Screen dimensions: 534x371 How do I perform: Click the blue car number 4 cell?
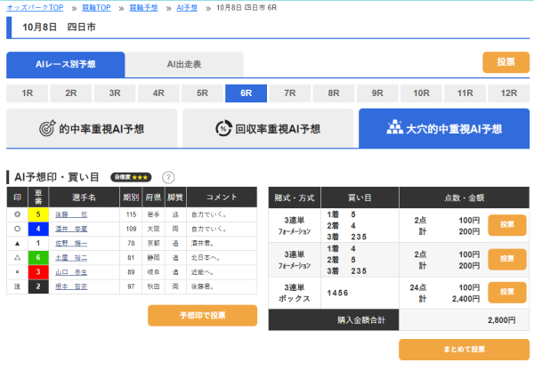pos(38,229)
